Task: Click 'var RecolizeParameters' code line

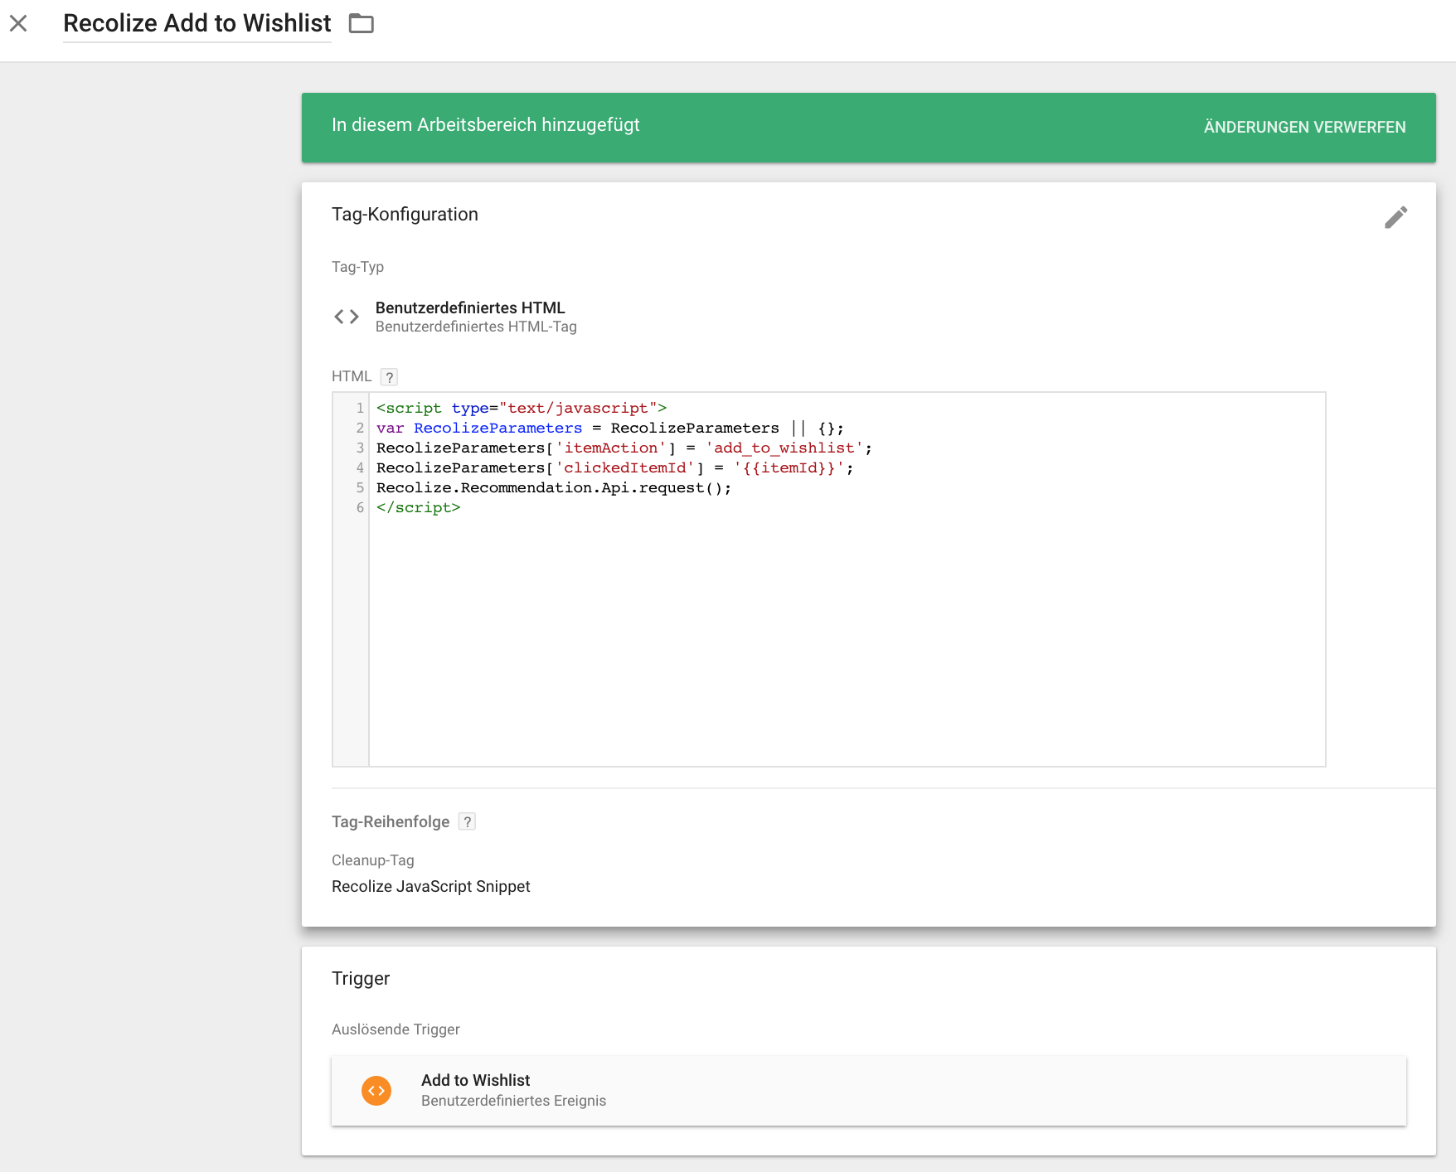Action: coord(609,428)
